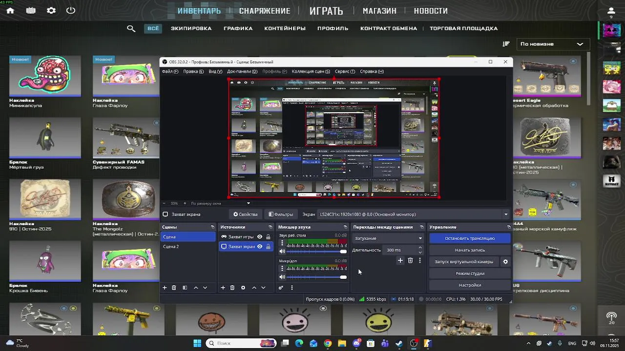This screenshot has width=625, height=351.
Task: Toggle visibility of Захват экрана source
Action: 260,247
